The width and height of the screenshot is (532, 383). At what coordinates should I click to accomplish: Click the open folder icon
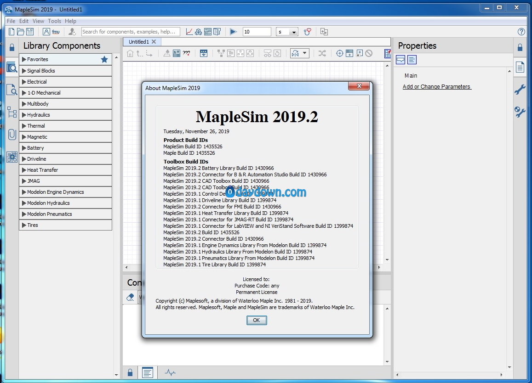coord(20,32)
